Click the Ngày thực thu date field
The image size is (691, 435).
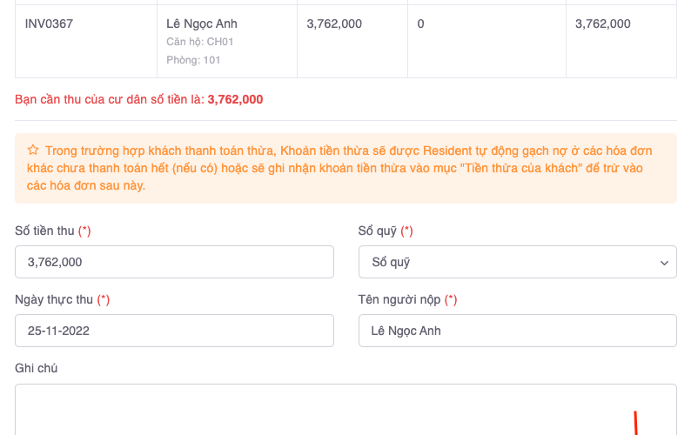[174, 331]
